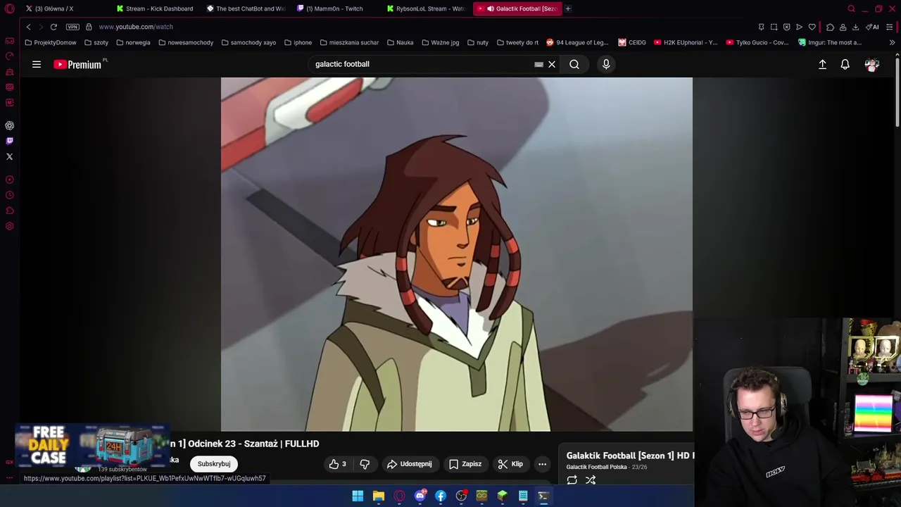Open Twitch panel in Opera sidebar
The width and height of the screenshot is (901, 507).
point(10,141)
